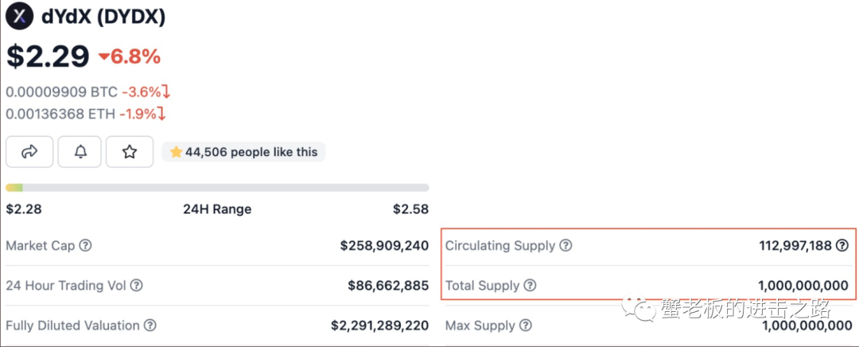859x347 pixels.
Task: Open 24 Hour Trading Vol info icon
Action: pyautogui.click(x=137, y=286)
